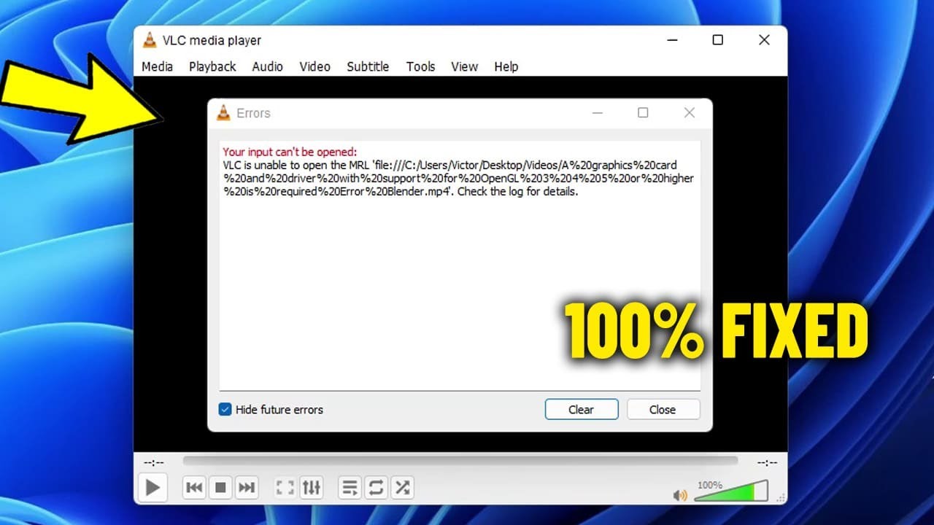The image size is (934, 525).
Task: Stop playback button
Action: click(220, 487)
